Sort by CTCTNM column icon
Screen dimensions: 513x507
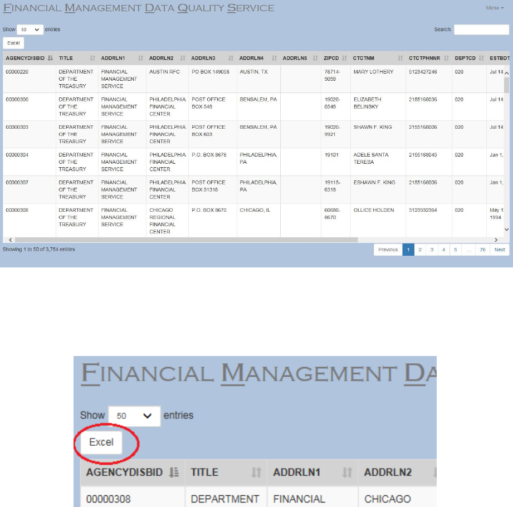click(400, 58)
